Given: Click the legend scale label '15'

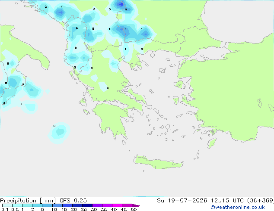Looking at the screenshot, I should point(64,209).
